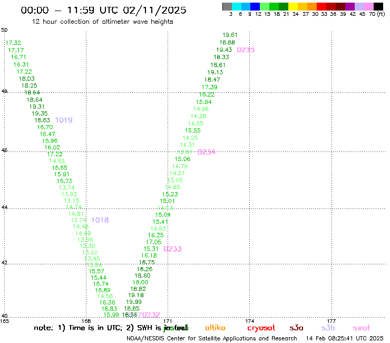Select wave height value '19.61'
Screen dimensions: 390x343
pyautogui.click(x=230, y=35)
